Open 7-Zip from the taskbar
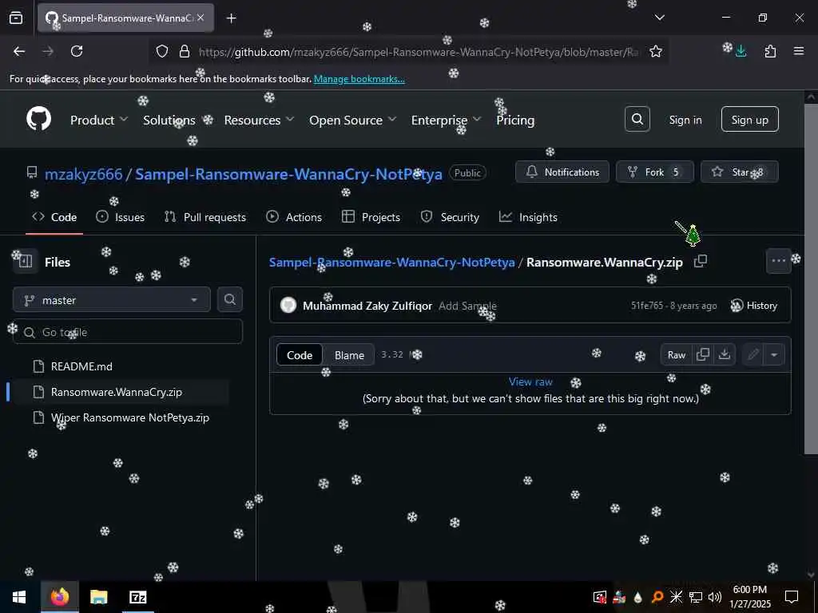 click(x=137, y=597)
